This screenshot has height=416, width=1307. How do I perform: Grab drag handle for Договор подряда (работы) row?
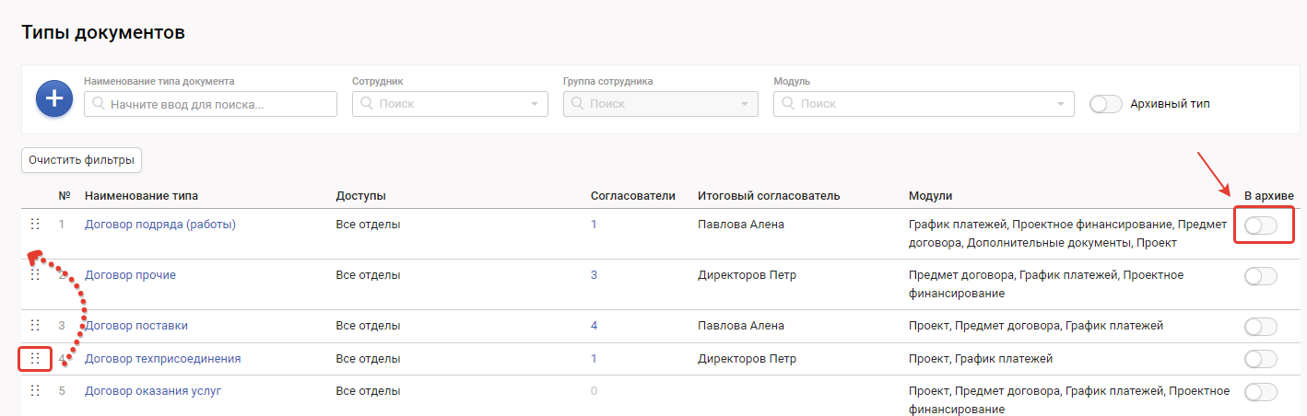point(35,225)
